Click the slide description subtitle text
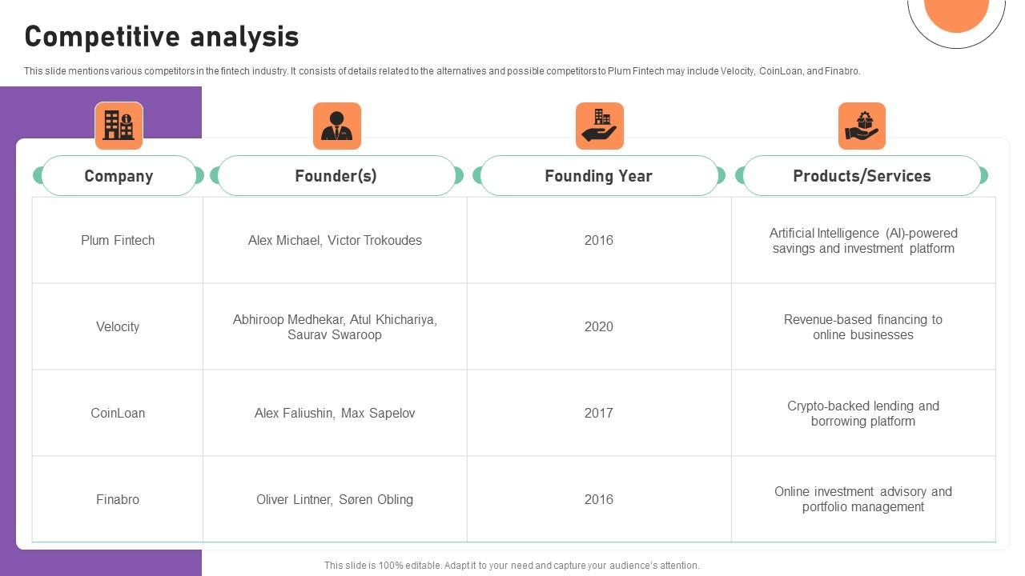Viewport: 1025px width, 576px height. [442, 71]
